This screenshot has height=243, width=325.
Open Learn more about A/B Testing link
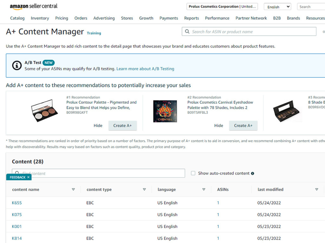click(145, 69)
